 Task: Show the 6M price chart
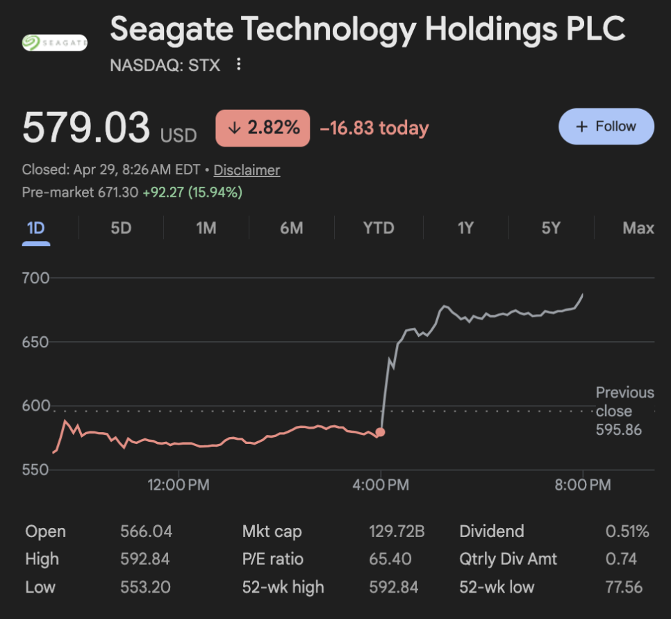pos(291,228)
